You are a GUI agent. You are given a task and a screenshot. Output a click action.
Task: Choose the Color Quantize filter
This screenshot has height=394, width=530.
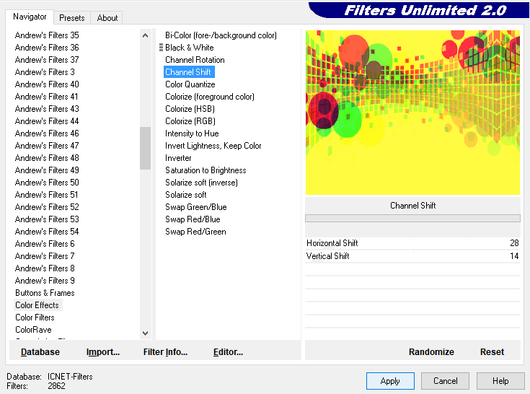pyautogui.click(x=190, y=84)
